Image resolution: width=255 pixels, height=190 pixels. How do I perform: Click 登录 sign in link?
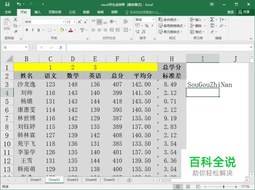click(230, 12)
